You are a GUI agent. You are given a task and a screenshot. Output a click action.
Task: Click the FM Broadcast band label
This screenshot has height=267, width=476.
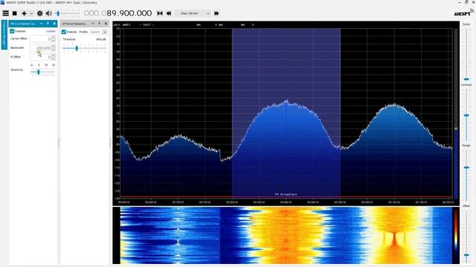point(286,194)
